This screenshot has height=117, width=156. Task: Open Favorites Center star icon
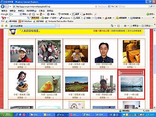click(2, 26)
